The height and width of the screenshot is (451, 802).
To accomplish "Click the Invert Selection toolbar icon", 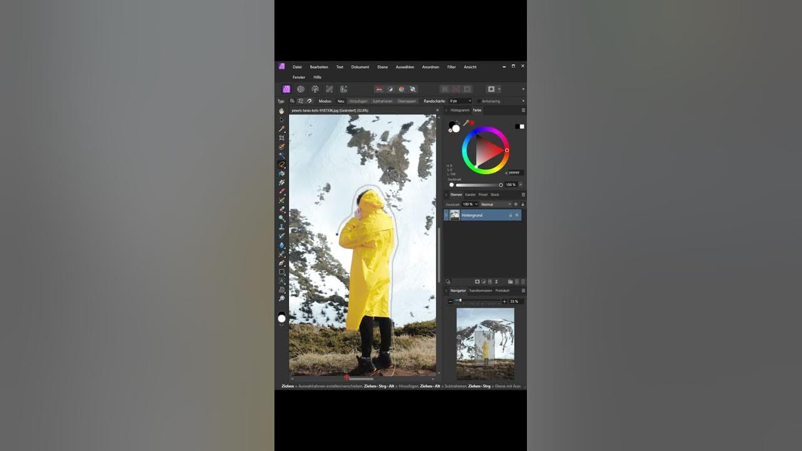I will [x=467, y=89].
